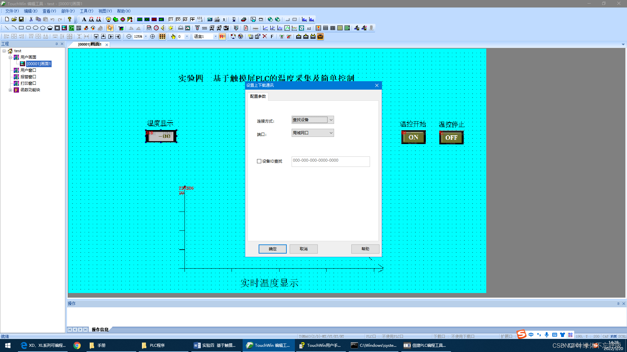This screenshot has height=352, width=627.
Task: Switch to the 操作信息 tab
Action: pyautogui.click(x=100, y=330)
